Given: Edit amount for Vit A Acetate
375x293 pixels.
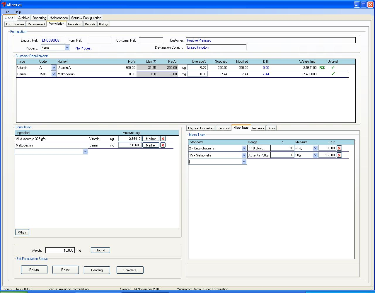Looking at the screenshot, I should pyautogui.click(x=130, y=139).
